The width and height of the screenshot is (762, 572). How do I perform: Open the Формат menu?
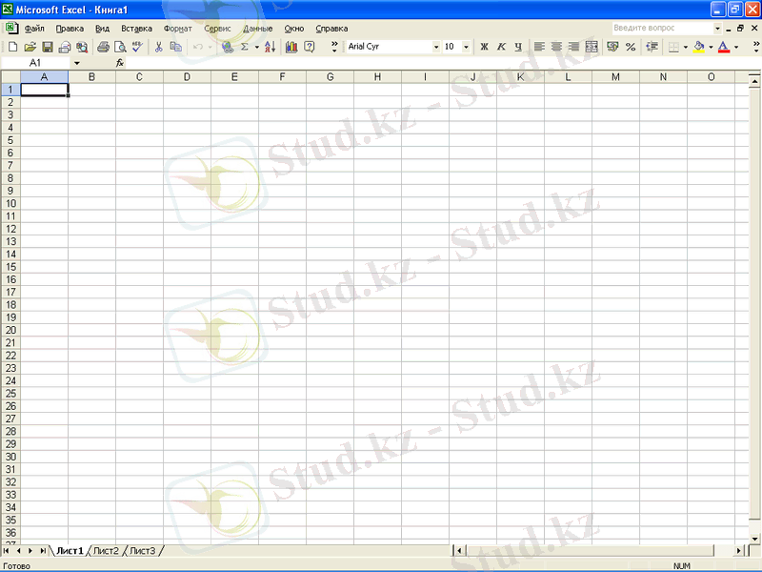(x=178, y=29)
